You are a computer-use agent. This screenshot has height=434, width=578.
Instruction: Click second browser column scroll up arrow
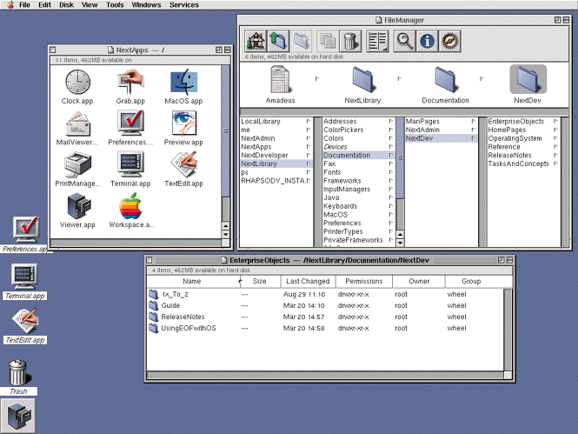tap(400, 234)
